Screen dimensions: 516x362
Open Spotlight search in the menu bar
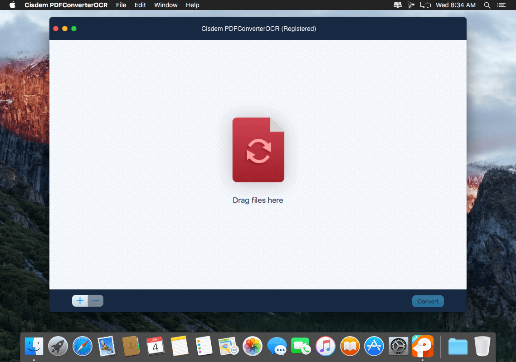coord(487,5)
